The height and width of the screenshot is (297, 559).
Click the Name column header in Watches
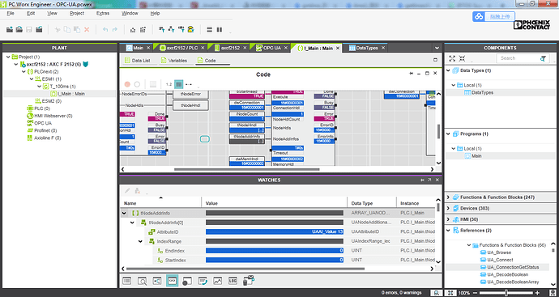pyautogui.click(x=130, y=203)
